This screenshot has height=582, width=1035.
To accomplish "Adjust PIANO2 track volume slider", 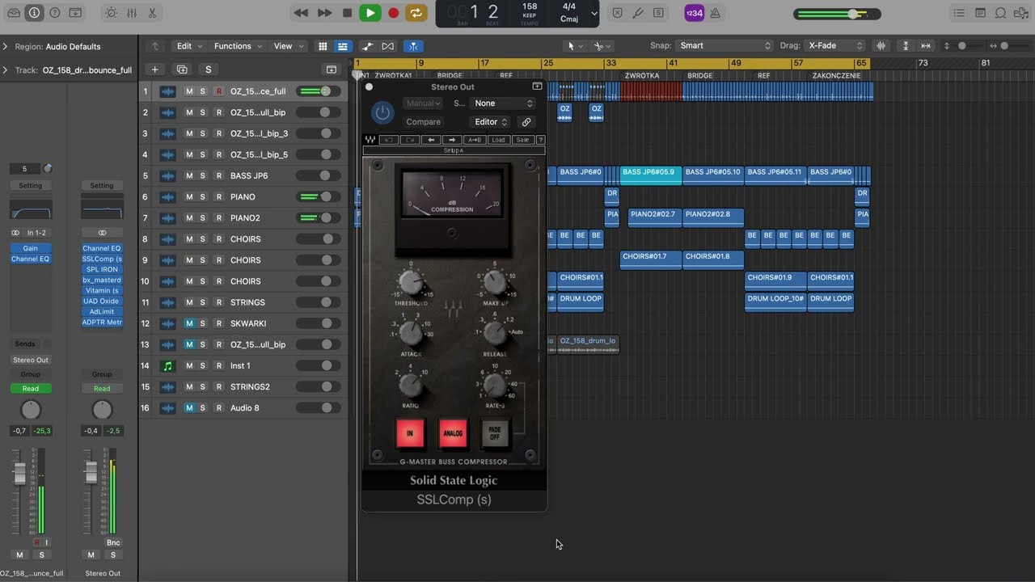I will coord(319,217).
